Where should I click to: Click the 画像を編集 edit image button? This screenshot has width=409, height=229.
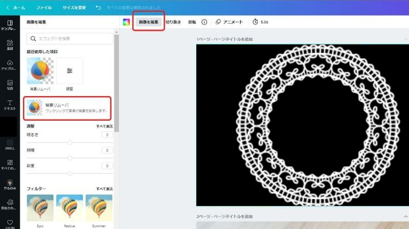point(148,22)
